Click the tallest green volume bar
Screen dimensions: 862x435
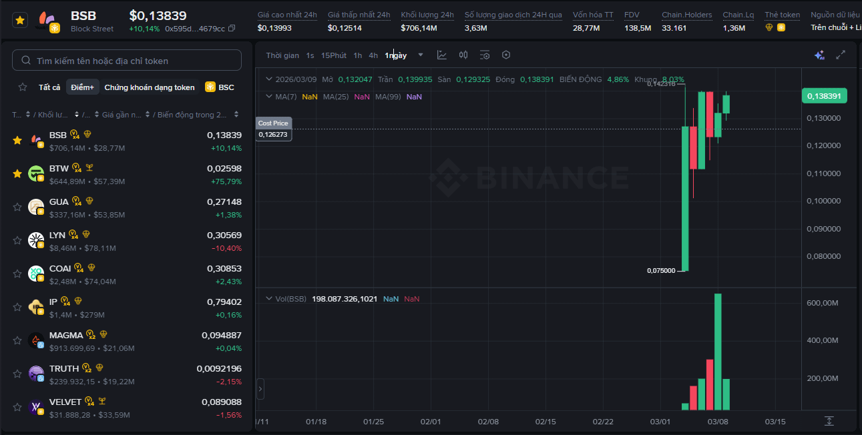tap(718, 352)
